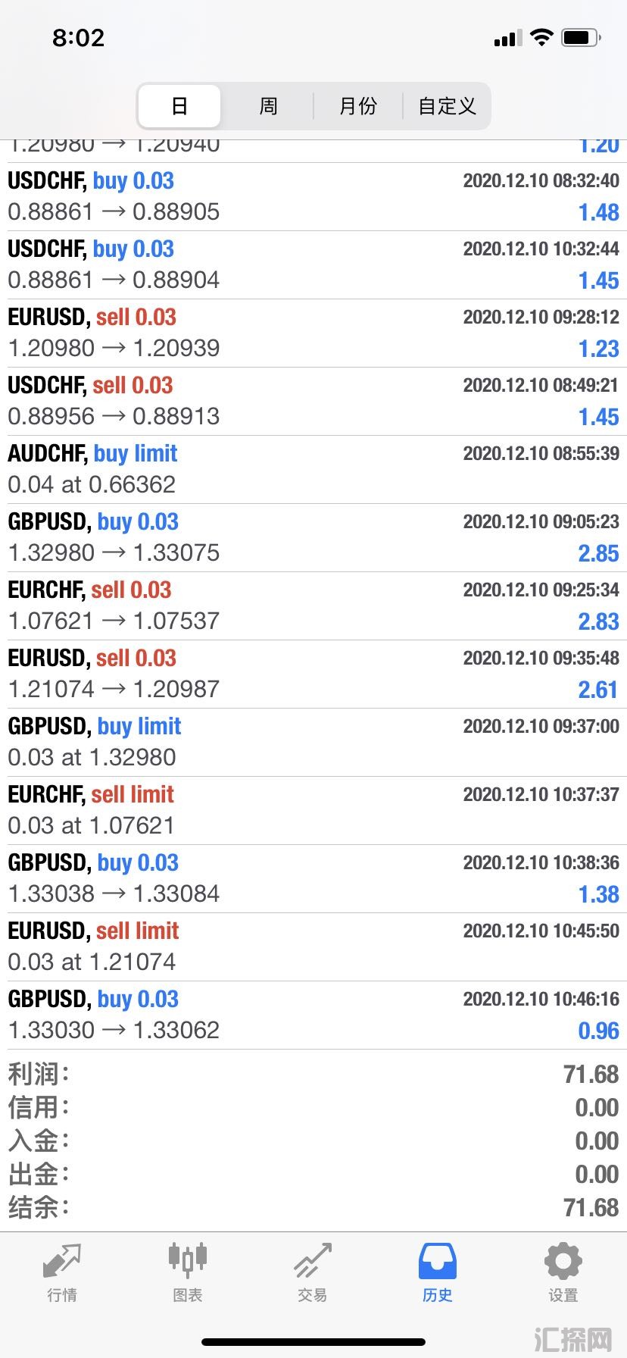Image resolution: width=627 pixels, height=1358 pixels.
Task: Open the 图表 chart candlestick icon
Action: point(188,1260)
